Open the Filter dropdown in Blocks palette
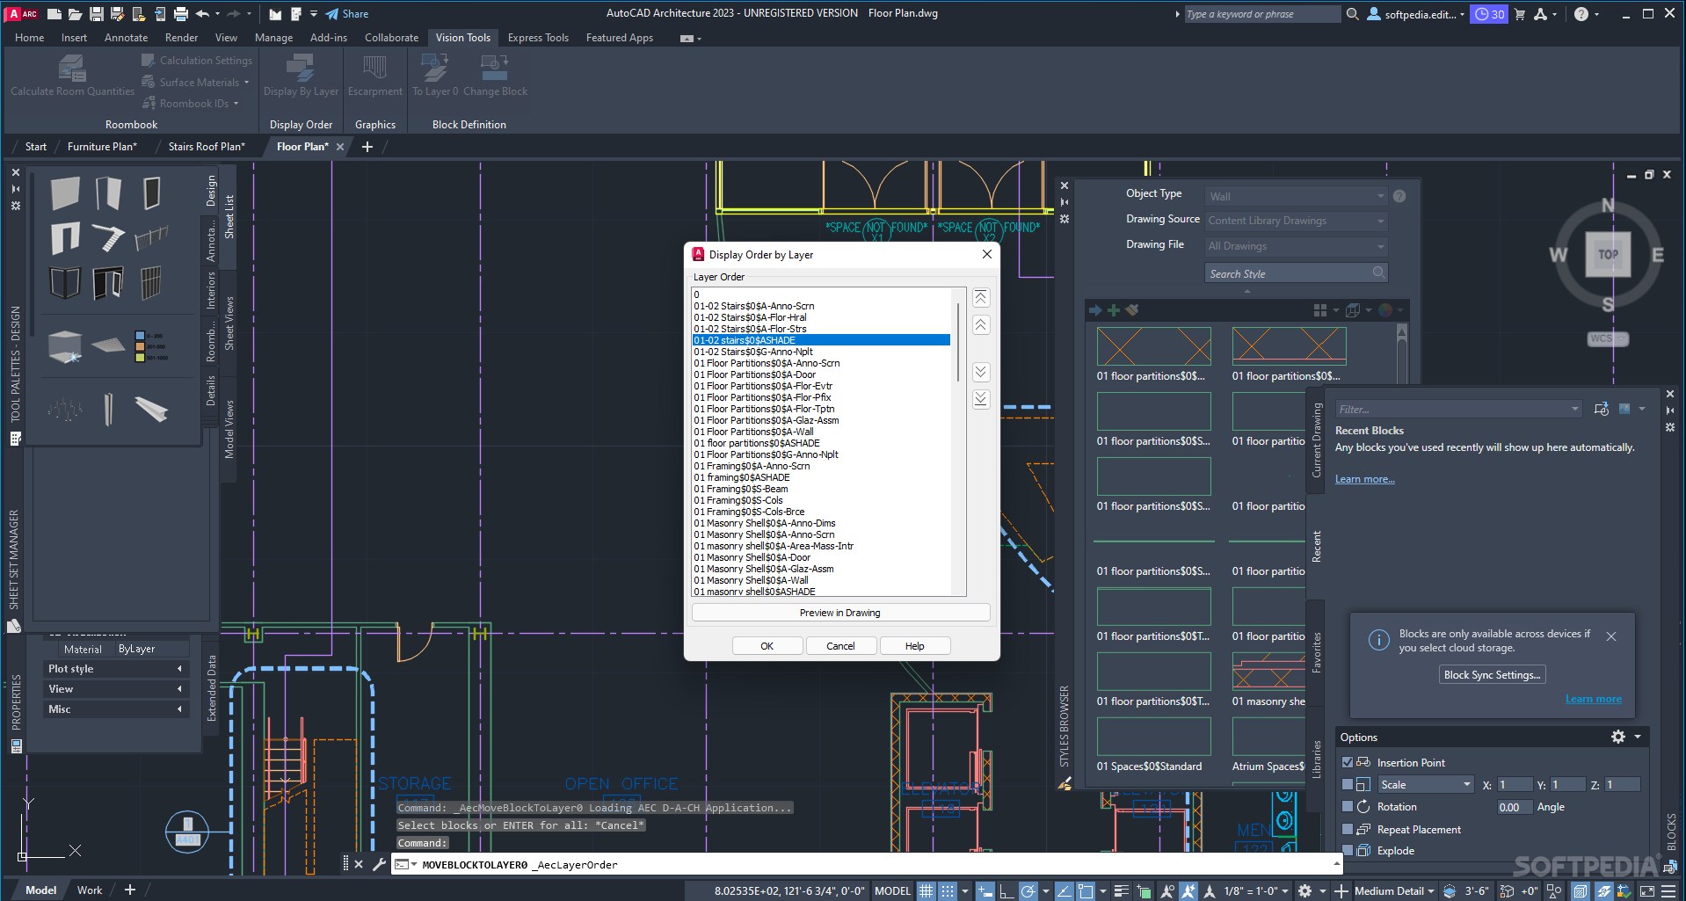 pos(1457,409)
